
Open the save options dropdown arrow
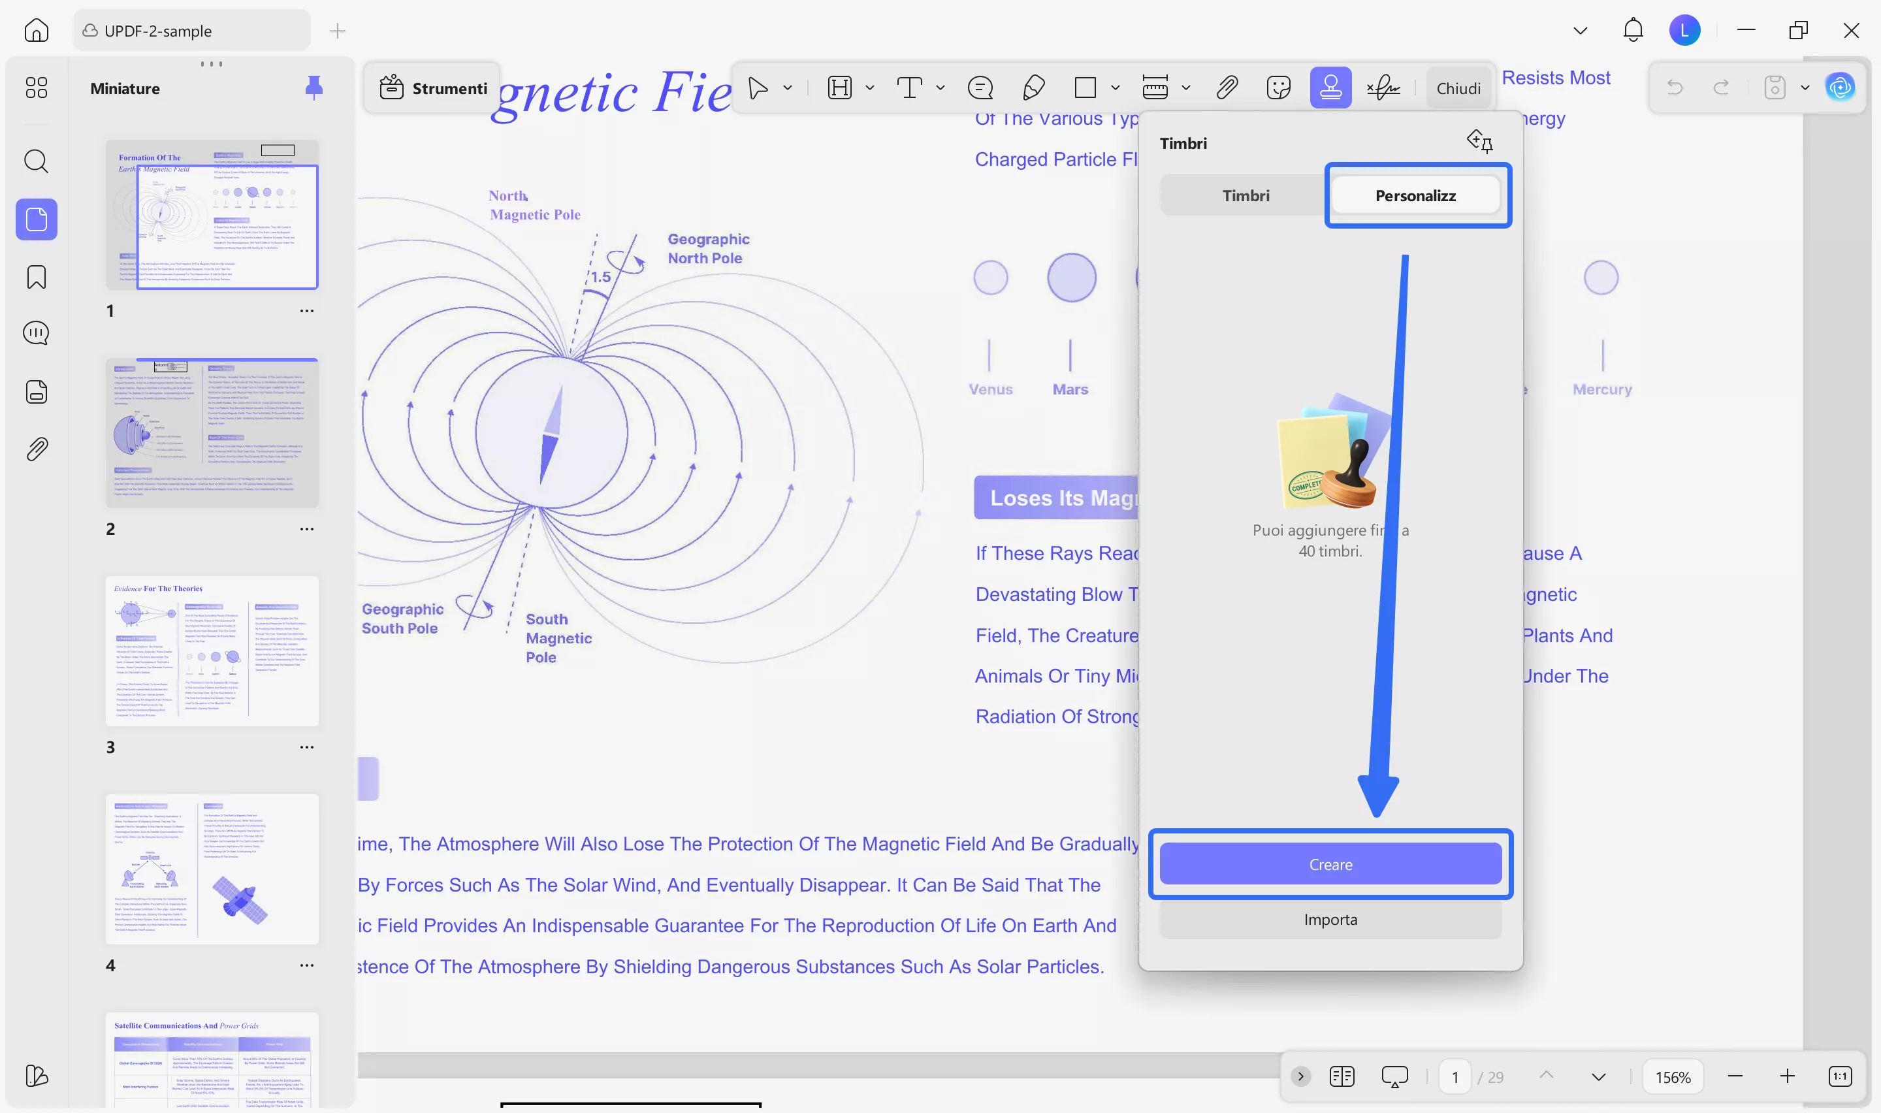tap(1805, 88)
